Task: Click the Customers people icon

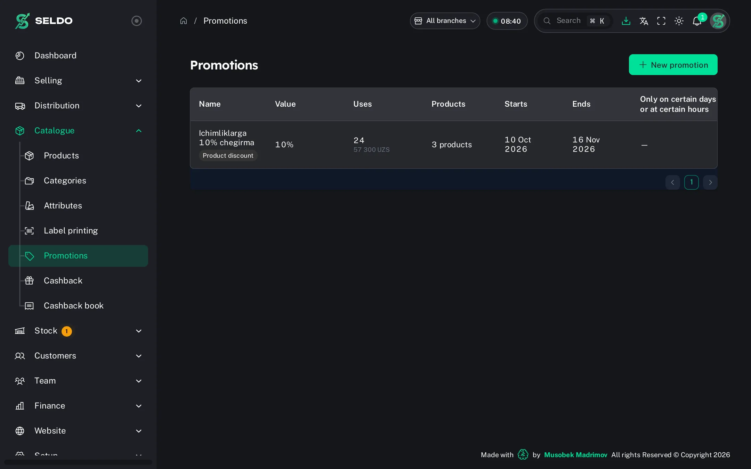Action: (20, 356)
